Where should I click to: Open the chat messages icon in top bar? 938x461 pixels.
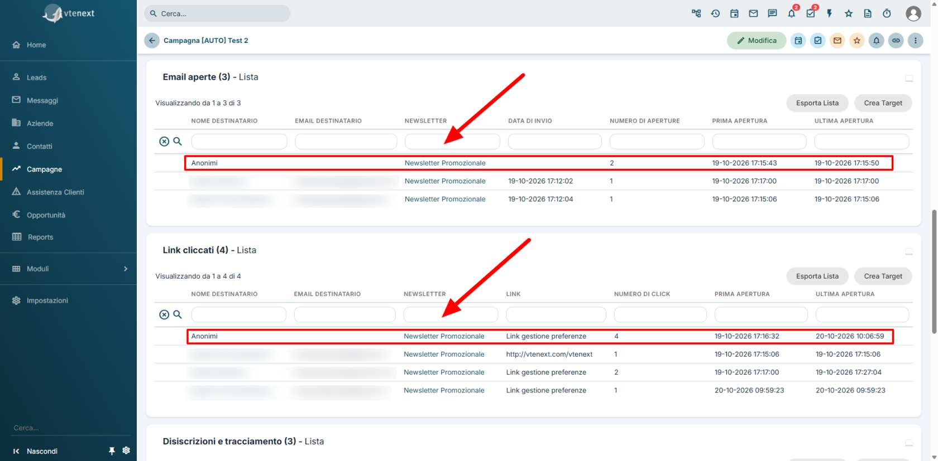pyautogui.click(x=772, y=13)
